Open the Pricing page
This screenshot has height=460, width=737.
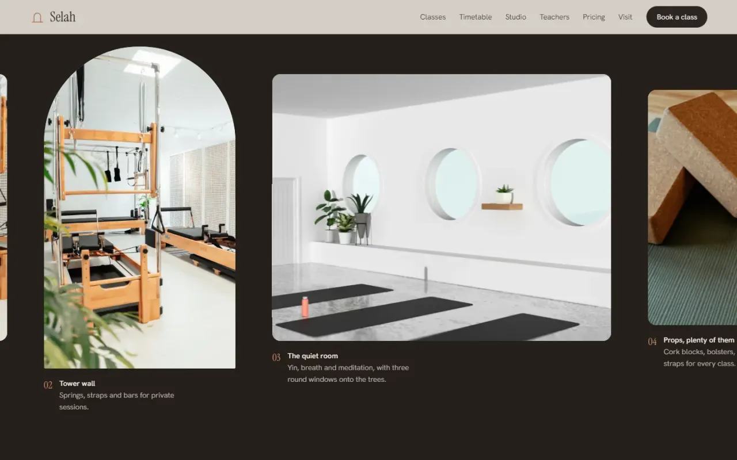pyautogui.click(x=594, y=17)
